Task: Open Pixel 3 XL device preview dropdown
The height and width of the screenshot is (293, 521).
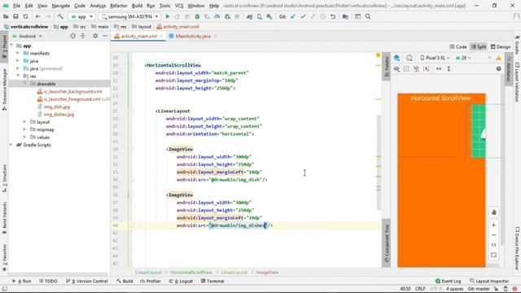Action: 435,58
